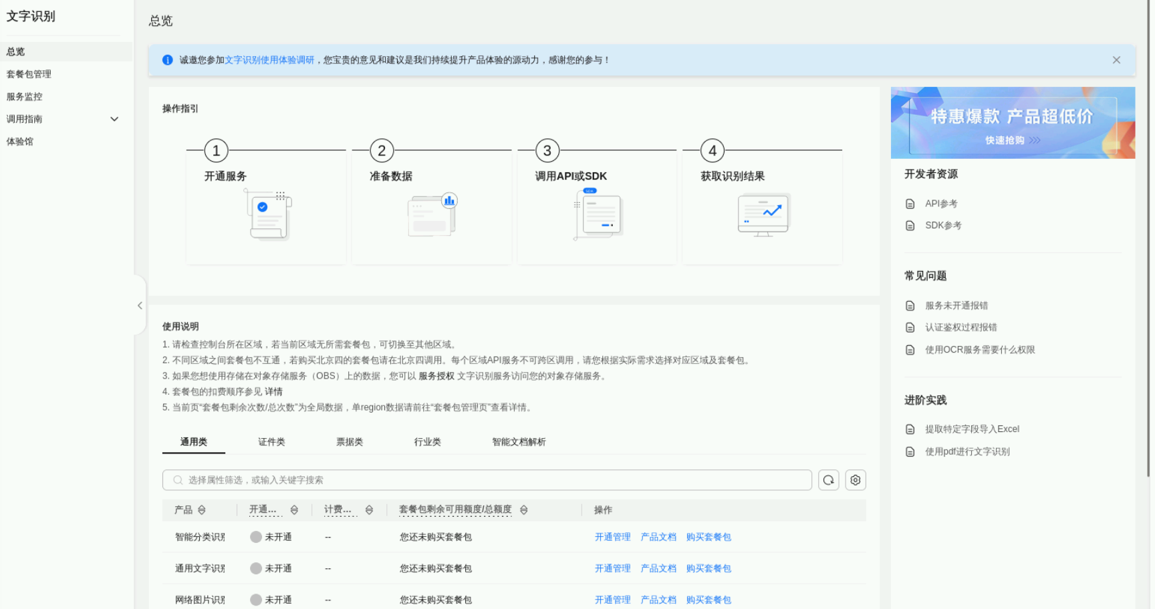This screenshot has height=609, width=1155.
Task: Click the refresh icon next to the search bar
Action: tap(828, 479)
